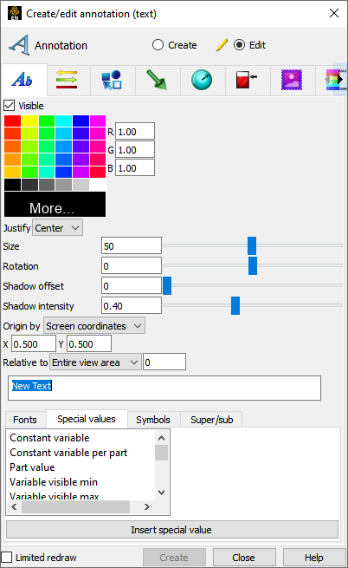Select Part value in the list

pyautogui.click(x=32, y=467)
